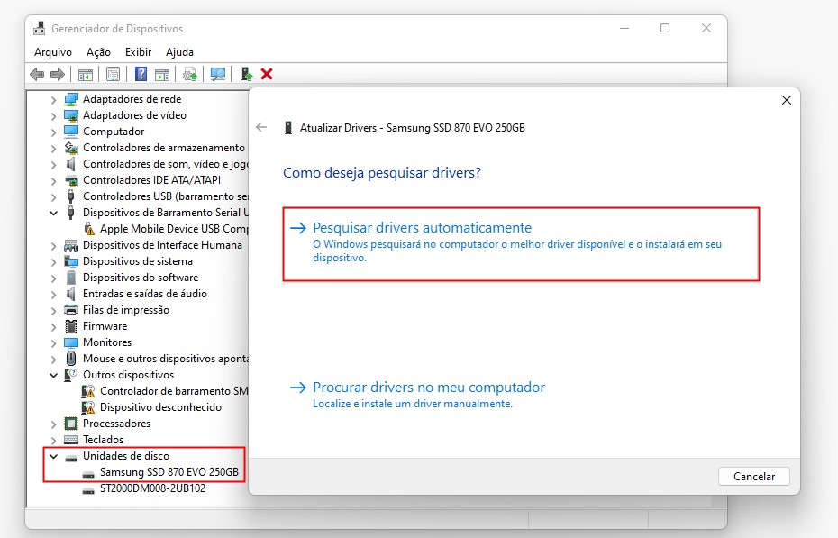This screenshot has height=538, width=838.
Task: Open the Ação menu
Action: (98, 52)
